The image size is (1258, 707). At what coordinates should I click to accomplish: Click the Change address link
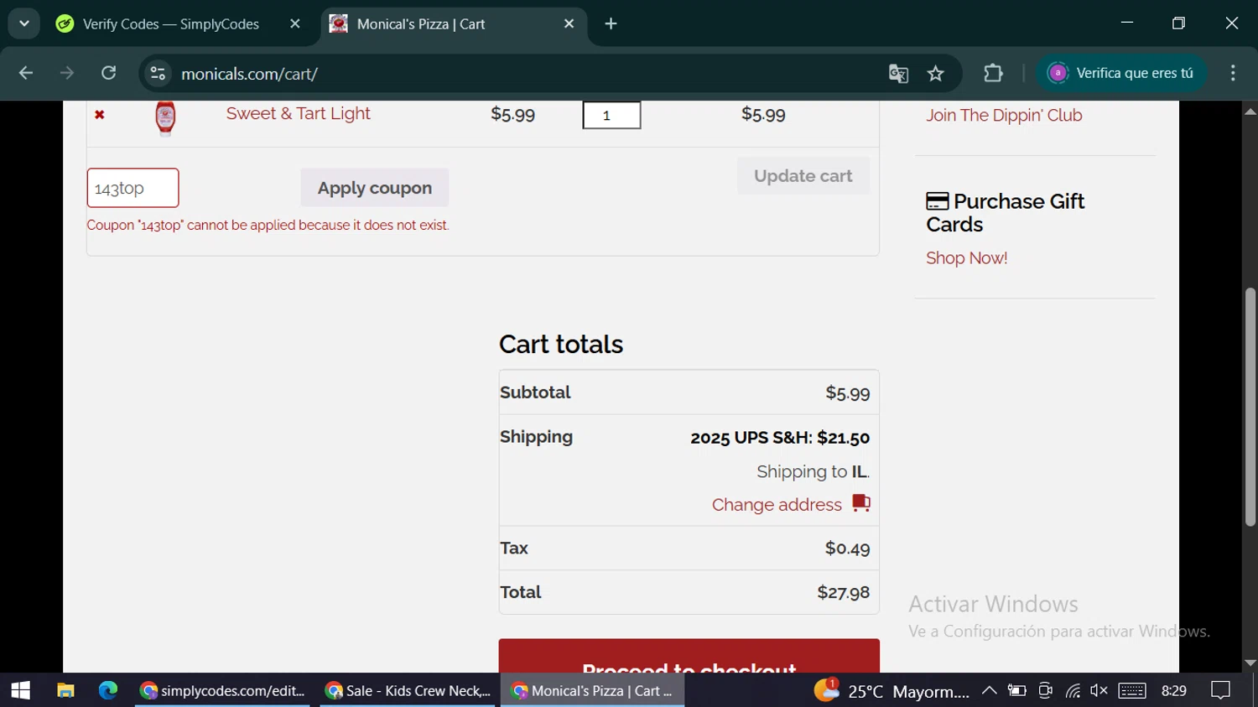coord(777,505)
